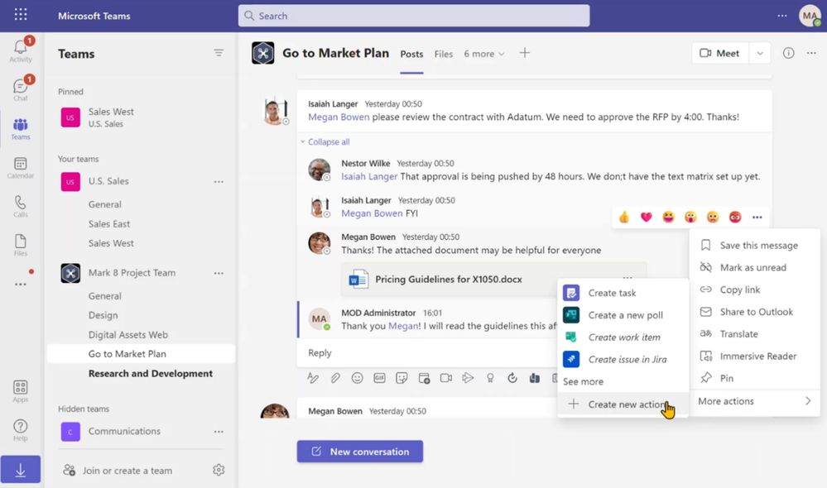Viewport: 827px width, 488px height.
Task: Click Join or create a team
Action: pyautogui.click(x=118, y=470)
